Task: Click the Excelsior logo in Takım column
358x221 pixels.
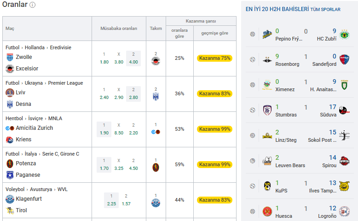Action: tap(156, 61)
